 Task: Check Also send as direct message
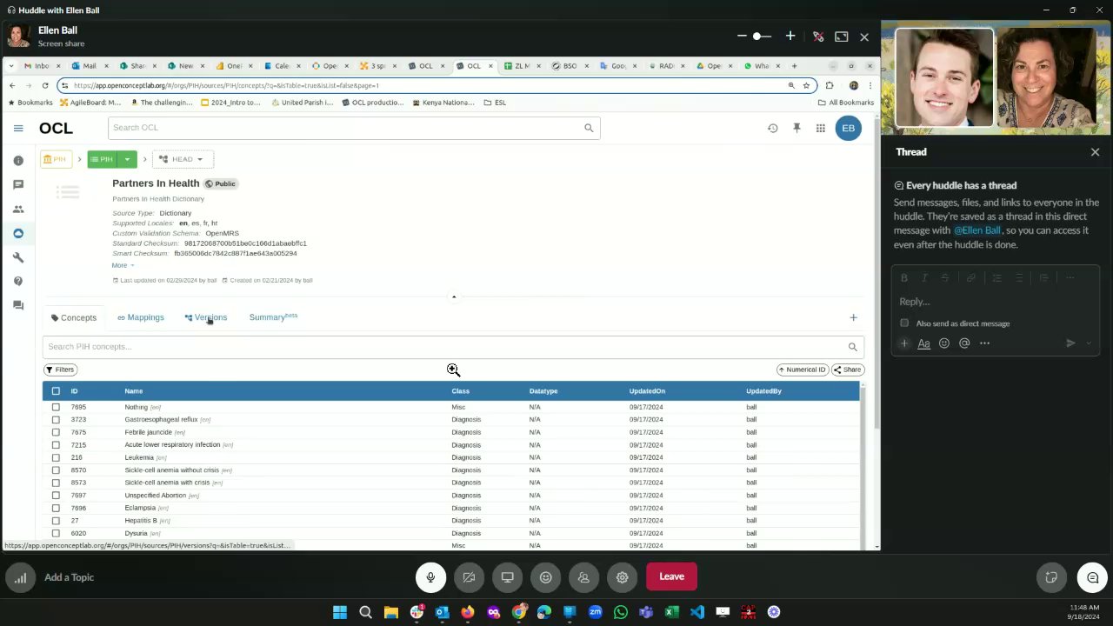(904, 323)
